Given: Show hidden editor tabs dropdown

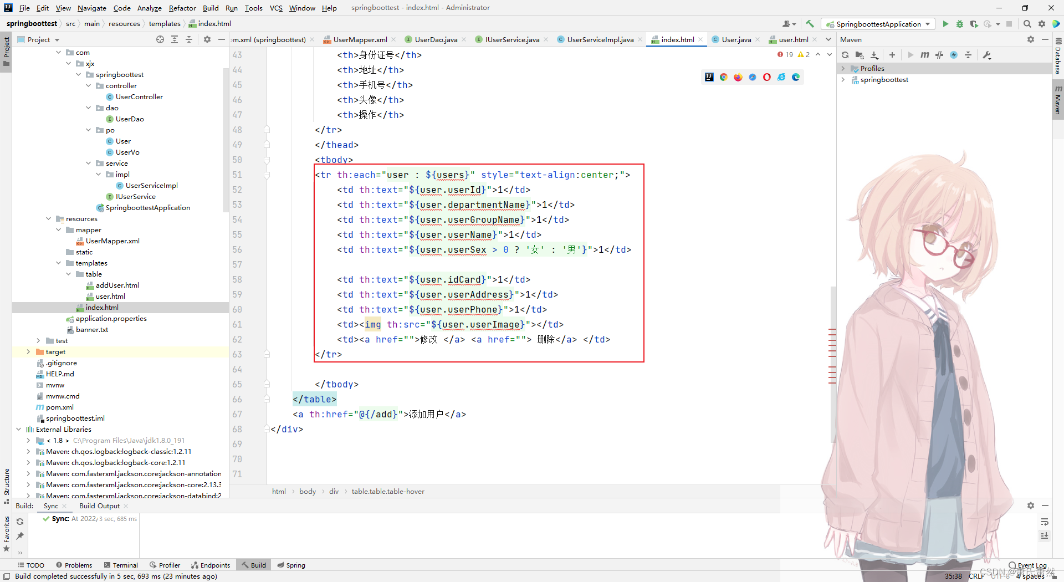Looking at the screenshot, I should point(828,39).
